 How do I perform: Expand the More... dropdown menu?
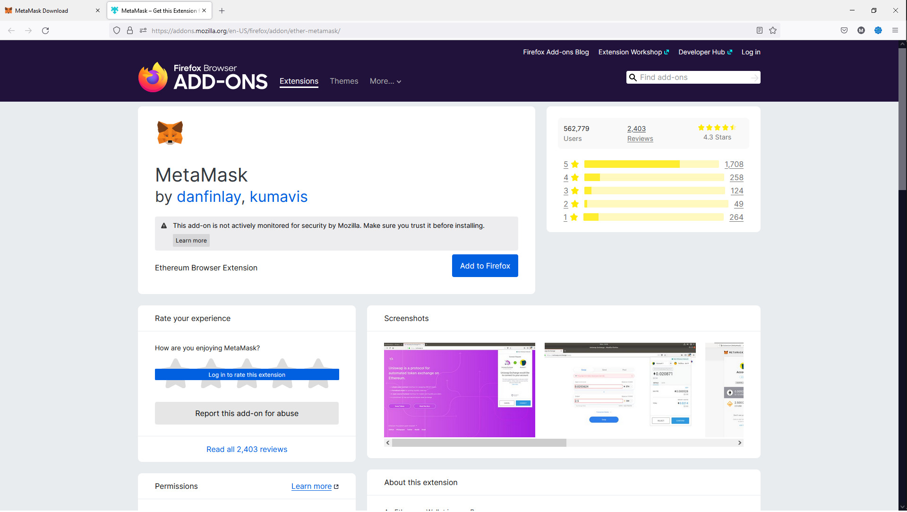pyautogui.click(x=385, y=81)
